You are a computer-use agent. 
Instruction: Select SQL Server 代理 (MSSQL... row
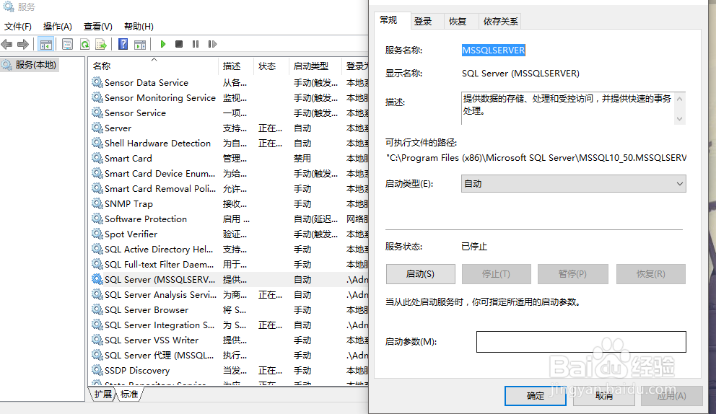pyautogui.click(x=230, y=355)
